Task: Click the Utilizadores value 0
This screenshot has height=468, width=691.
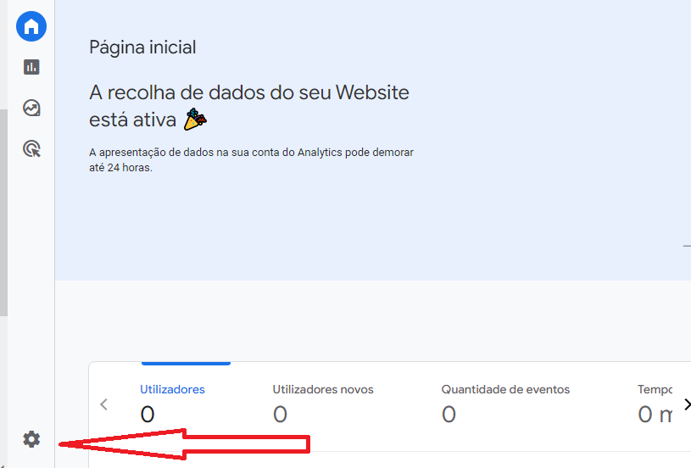Action: [x=148, y=415]
